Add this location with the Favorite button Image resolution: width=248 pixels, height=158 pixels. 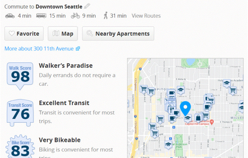point(24,33)
